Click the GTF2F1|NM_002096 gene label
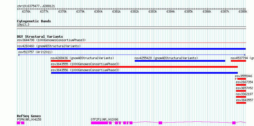 [104, 119]
